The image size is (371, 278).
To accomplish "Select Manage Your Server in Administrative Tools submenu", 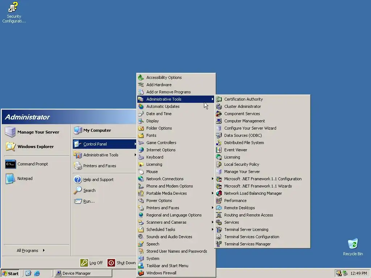I will 262,172.
